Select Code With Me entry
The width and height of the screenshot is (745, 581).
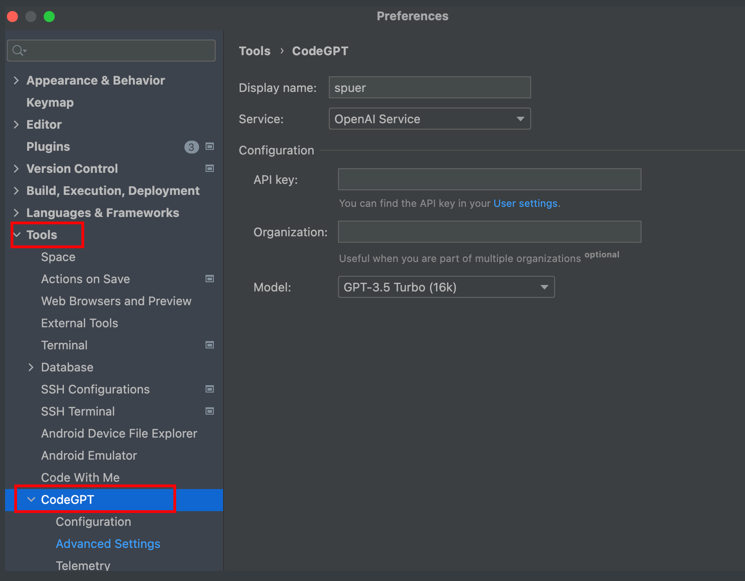pos(80,478)
